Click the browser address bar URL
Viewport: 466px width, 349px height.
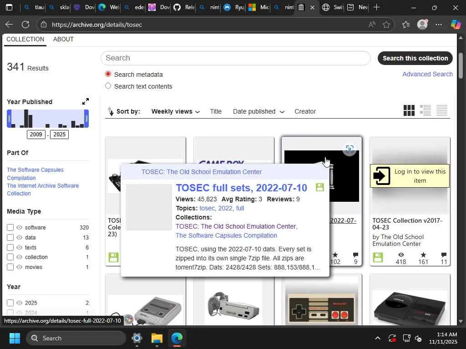pos(97,25)
